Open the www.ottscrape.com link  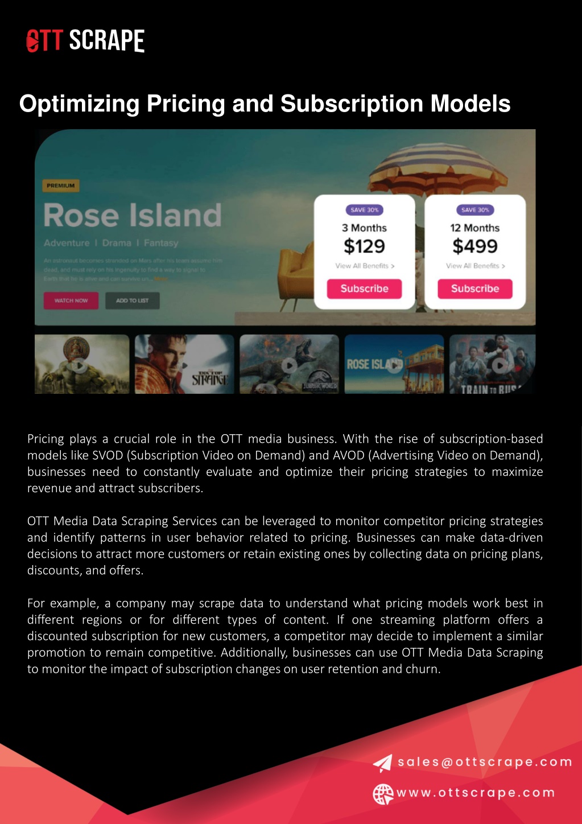(476, 793)
